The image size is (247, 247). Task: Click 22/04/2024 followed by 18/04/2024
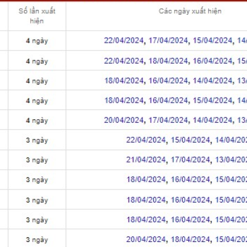[x=124, y=61]
